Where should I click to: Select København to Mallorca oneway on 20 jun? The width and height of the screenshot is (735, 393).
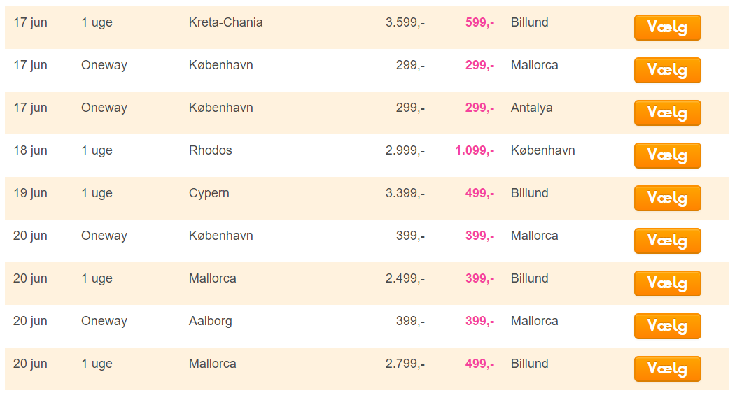667,241
